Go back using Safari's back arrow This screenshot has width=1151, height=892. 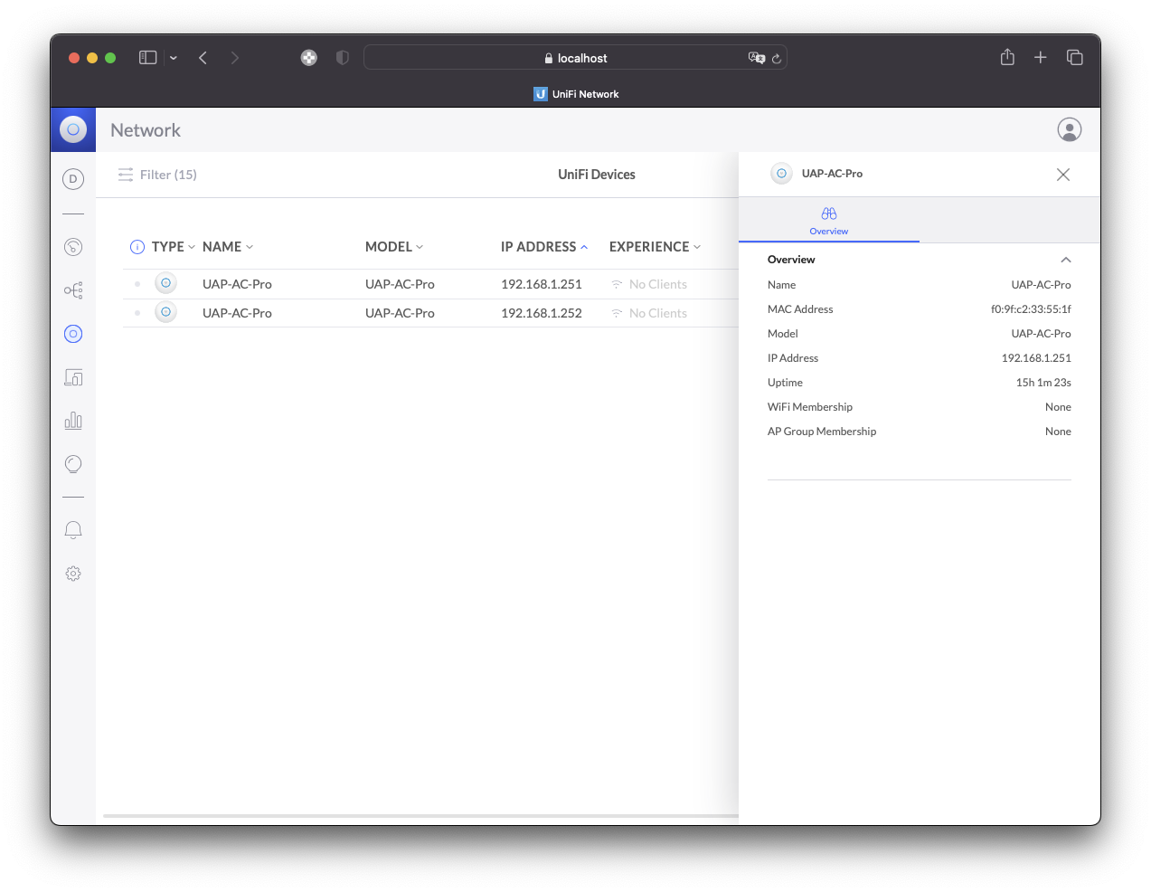[x=203, y=58]
